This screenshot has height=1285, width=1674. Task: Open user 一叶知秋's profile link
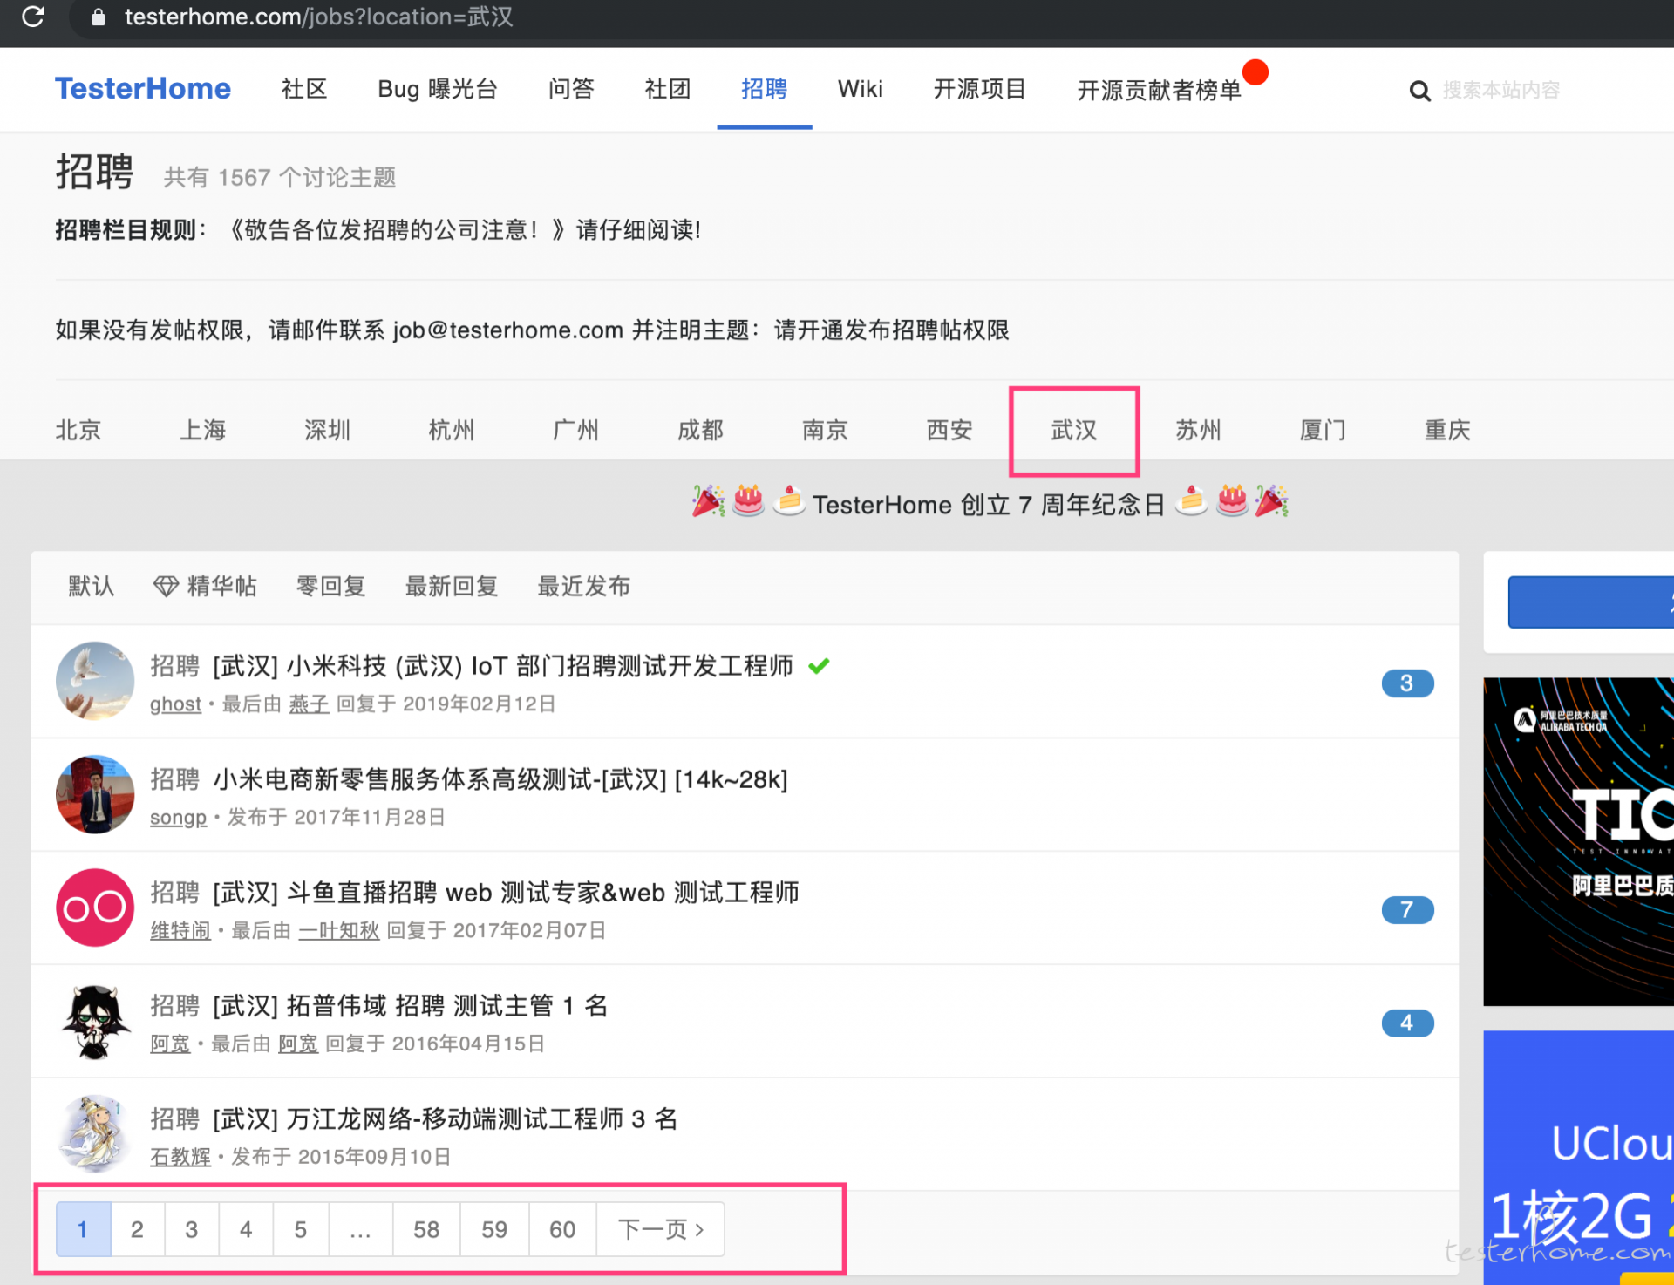339,930
